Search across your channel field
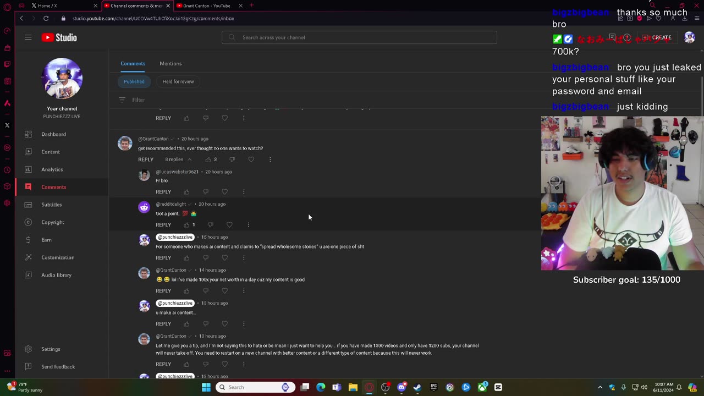This screenshot has width=704, height=396. [x=359, y=37]
